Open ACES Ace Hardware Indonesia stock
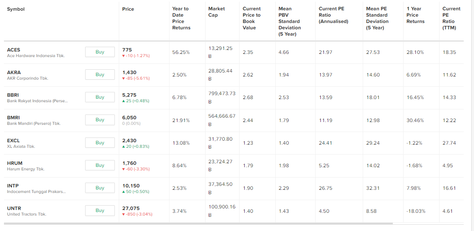The height and width of the screenshot is (231, 474). coord(36,52)
